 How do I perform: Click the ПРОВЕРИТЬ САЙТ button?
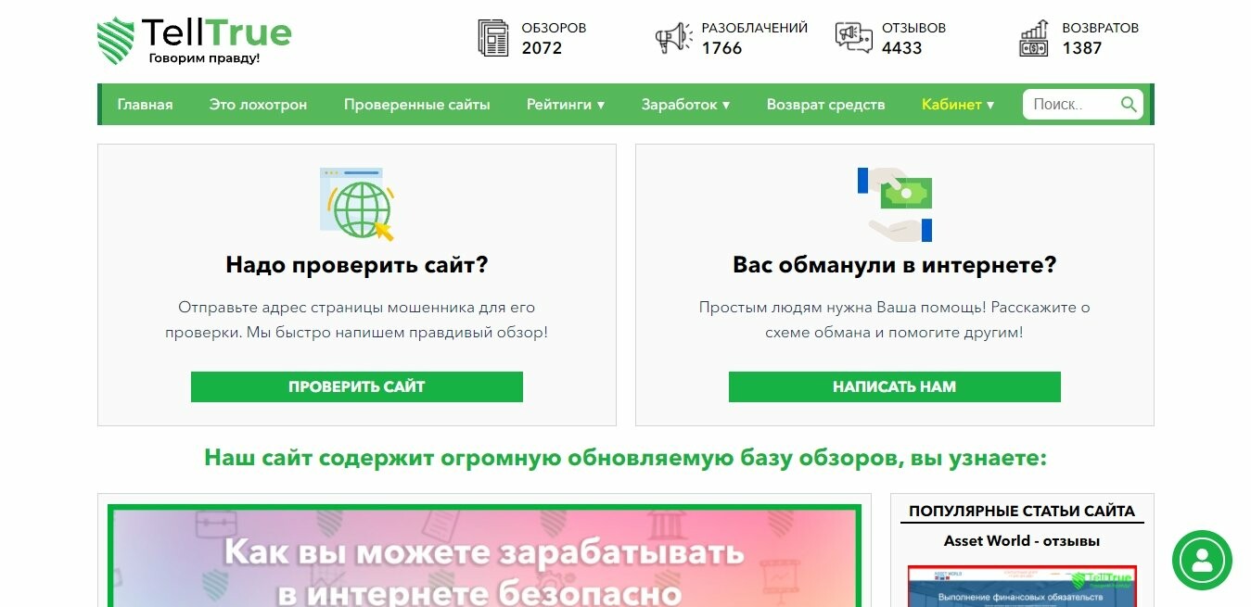point(357,386)
